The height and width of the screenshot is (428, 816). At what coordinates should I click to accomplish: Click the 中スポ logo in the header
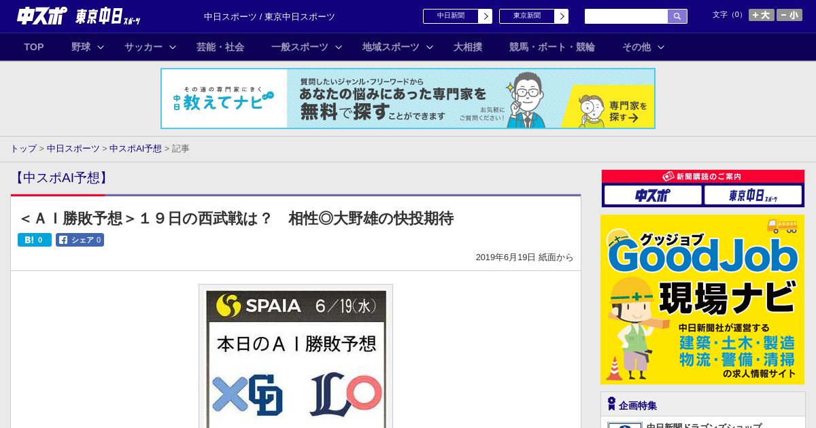point(41,16)
